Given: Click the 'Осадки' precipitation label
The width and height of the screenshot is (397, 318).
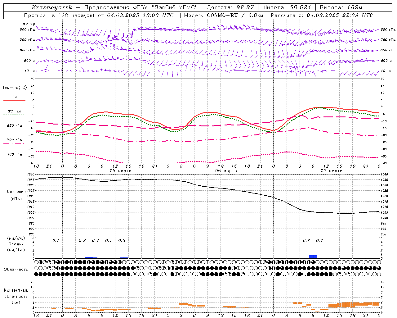Looking at the screenshot, I should click(x=16, y=244).
